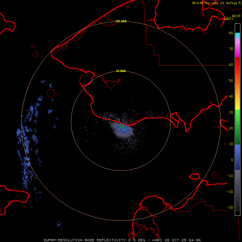This screenshot has height=242, width=242.
Task: Select the 60 value on the dBZ scale
Action: click(231, 65)
